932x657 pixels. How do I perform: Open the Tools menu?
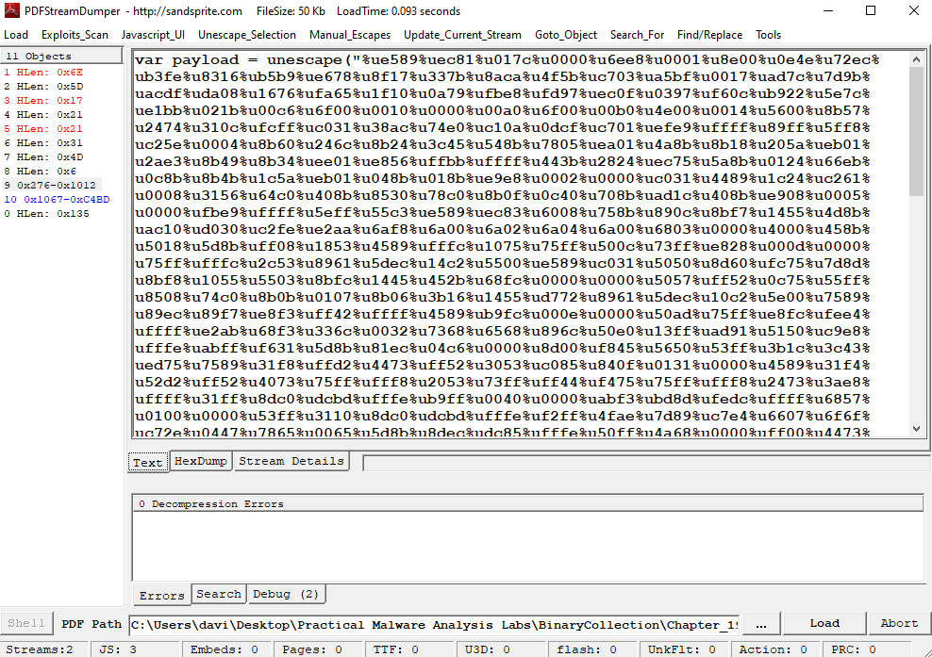(769, 35)
